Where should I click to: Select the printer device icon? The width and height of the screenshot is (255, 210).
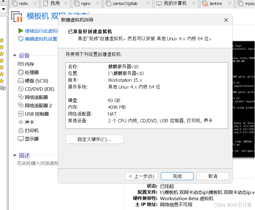(x=21, y=130)
